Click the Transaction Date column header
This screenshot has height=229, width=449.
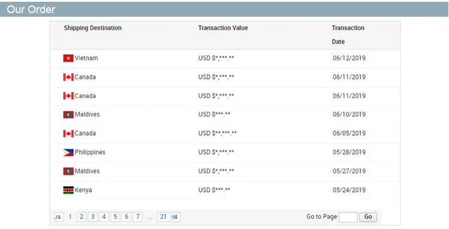pyautogui.click(x=348, y=35)
